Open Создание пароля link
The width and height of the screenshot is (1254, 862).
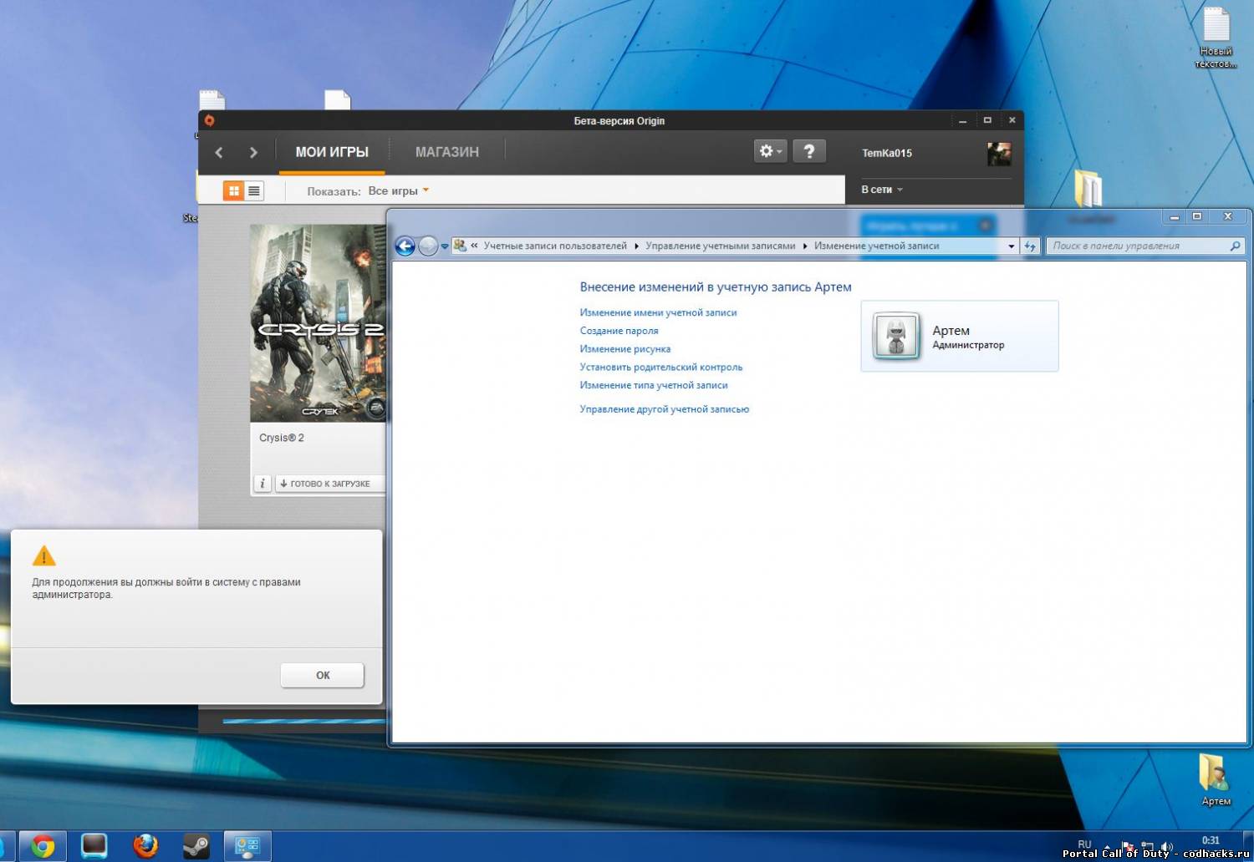tap(619, 331)
